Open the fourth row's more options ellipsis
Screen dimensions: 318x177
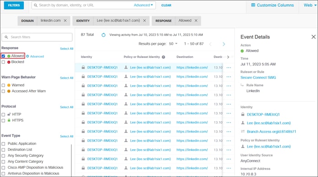(x=229, y=95)
